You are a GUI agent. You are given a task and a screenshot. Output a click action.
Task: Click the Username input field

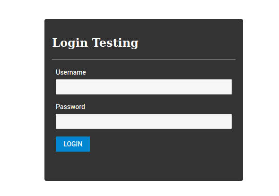[x=144, y=87]
